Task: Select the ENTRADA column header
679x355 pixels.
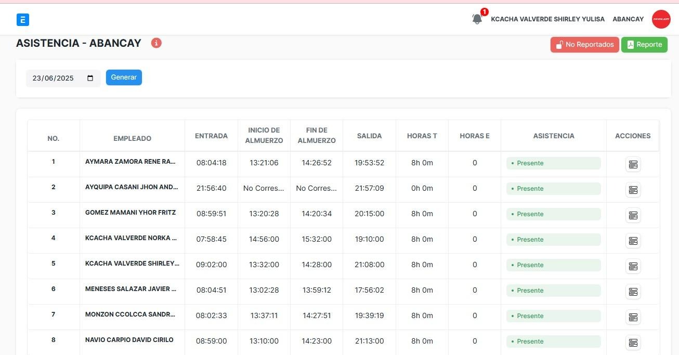Action: pyautogui.click(x=211, y=136)
